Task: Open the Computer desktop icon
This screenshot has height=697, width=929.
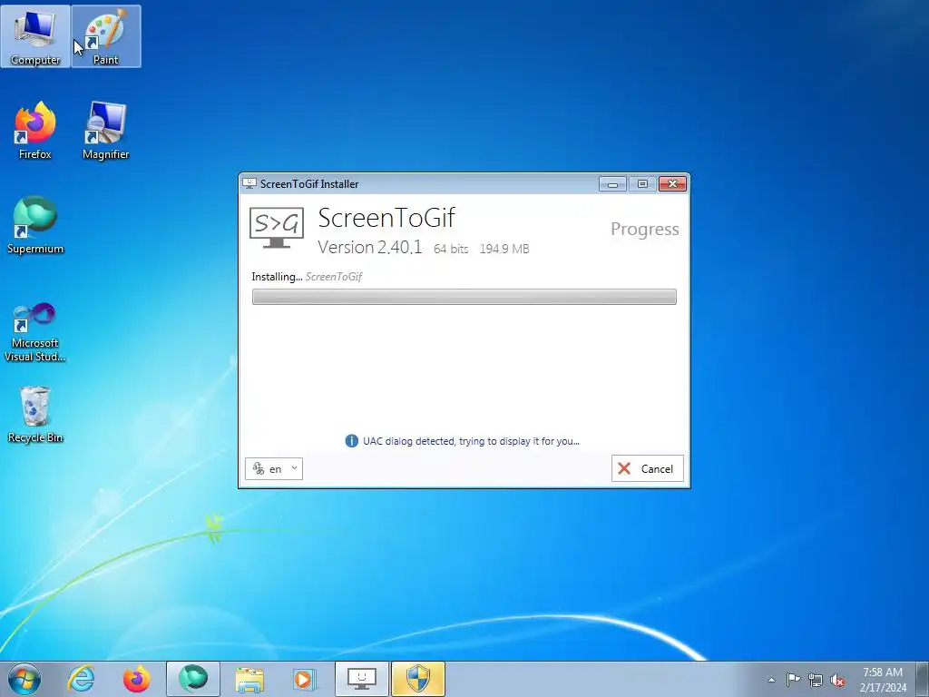Action: pyautogui.click(x=35, y=36)
